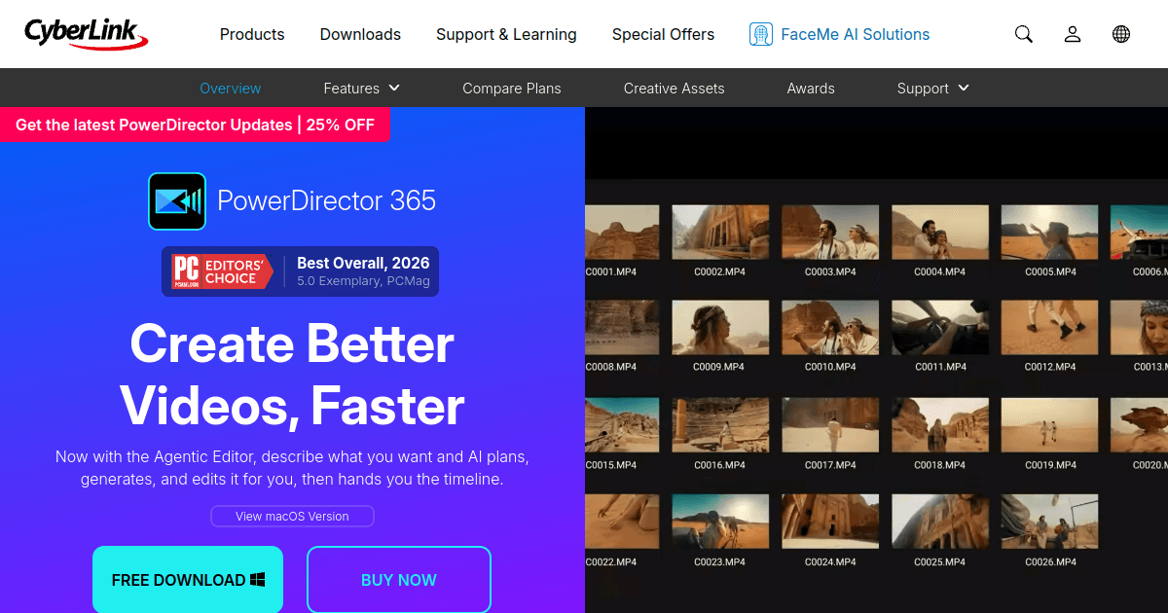The width and height of the screenshot is (1168, 613).
Task: Click the PowerDirector 365 app icon
Action: pos(177,201)
